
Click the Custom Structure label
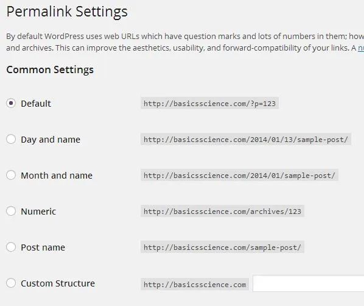pos(58,283)
